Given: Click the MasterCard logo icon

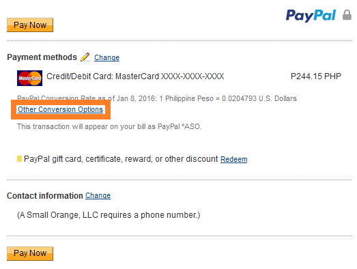Looking at the screenshot, I should click(x=29, y=78).
